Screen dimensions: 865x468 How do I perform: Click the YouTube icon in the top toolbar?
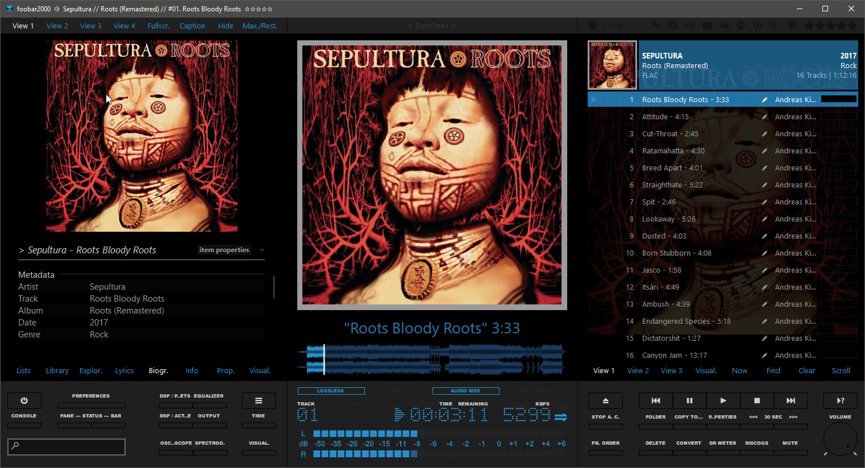(x=707, y=26)
